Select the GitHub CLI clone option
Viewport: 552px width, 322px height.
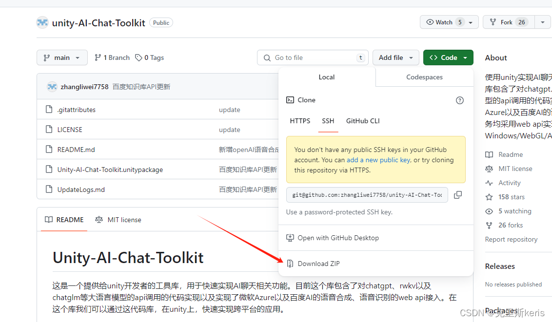click(363, 121)
